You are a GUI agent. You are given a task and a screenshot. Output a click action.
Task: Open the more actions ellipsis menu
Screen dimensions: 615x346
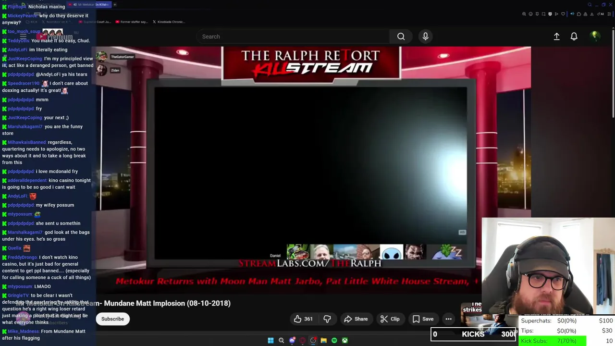point(448,319)
